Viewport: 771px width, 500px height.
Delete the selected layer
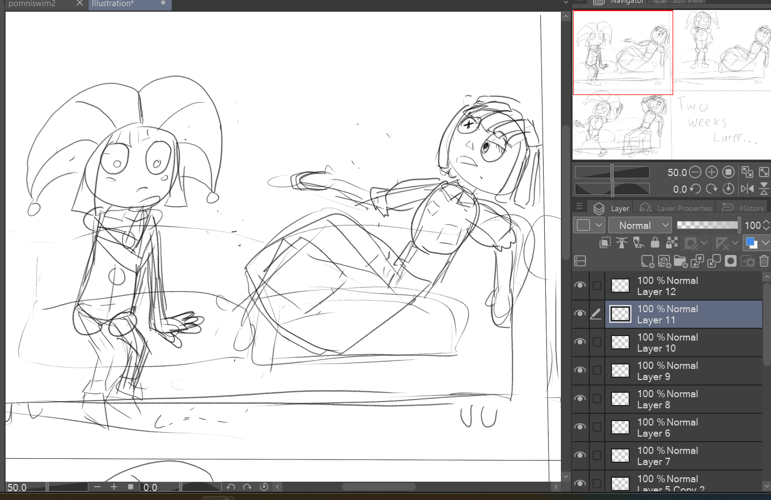(764, 261)
